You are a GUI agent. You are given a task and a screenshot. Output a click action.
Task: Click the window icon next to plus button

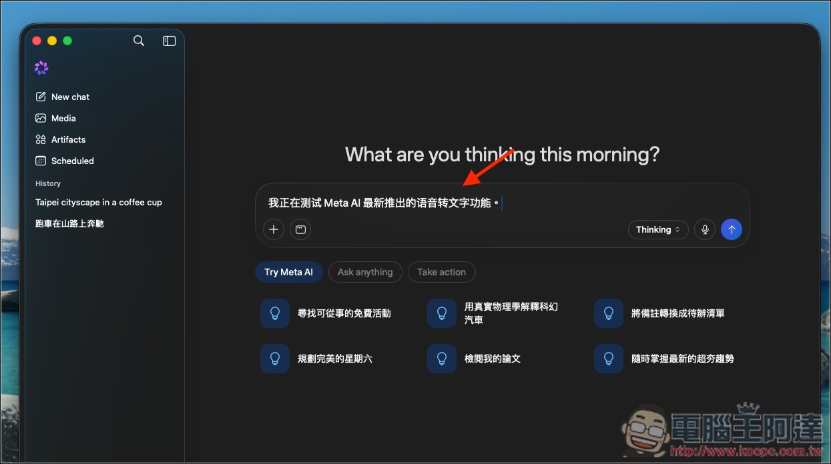coord(300,229)
